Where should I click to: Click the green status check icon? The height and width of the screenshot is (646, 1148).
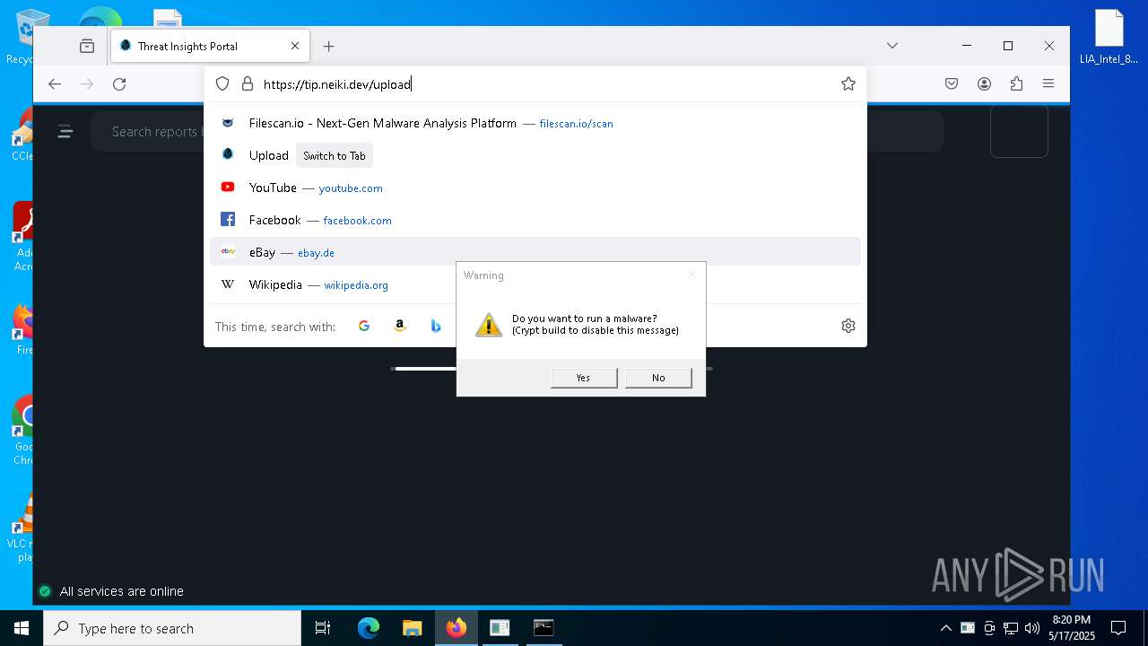pos(45,592)
